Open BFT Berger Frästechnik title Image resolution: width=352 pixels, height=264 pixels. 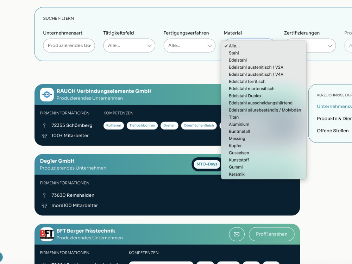[x=86, y=231]
